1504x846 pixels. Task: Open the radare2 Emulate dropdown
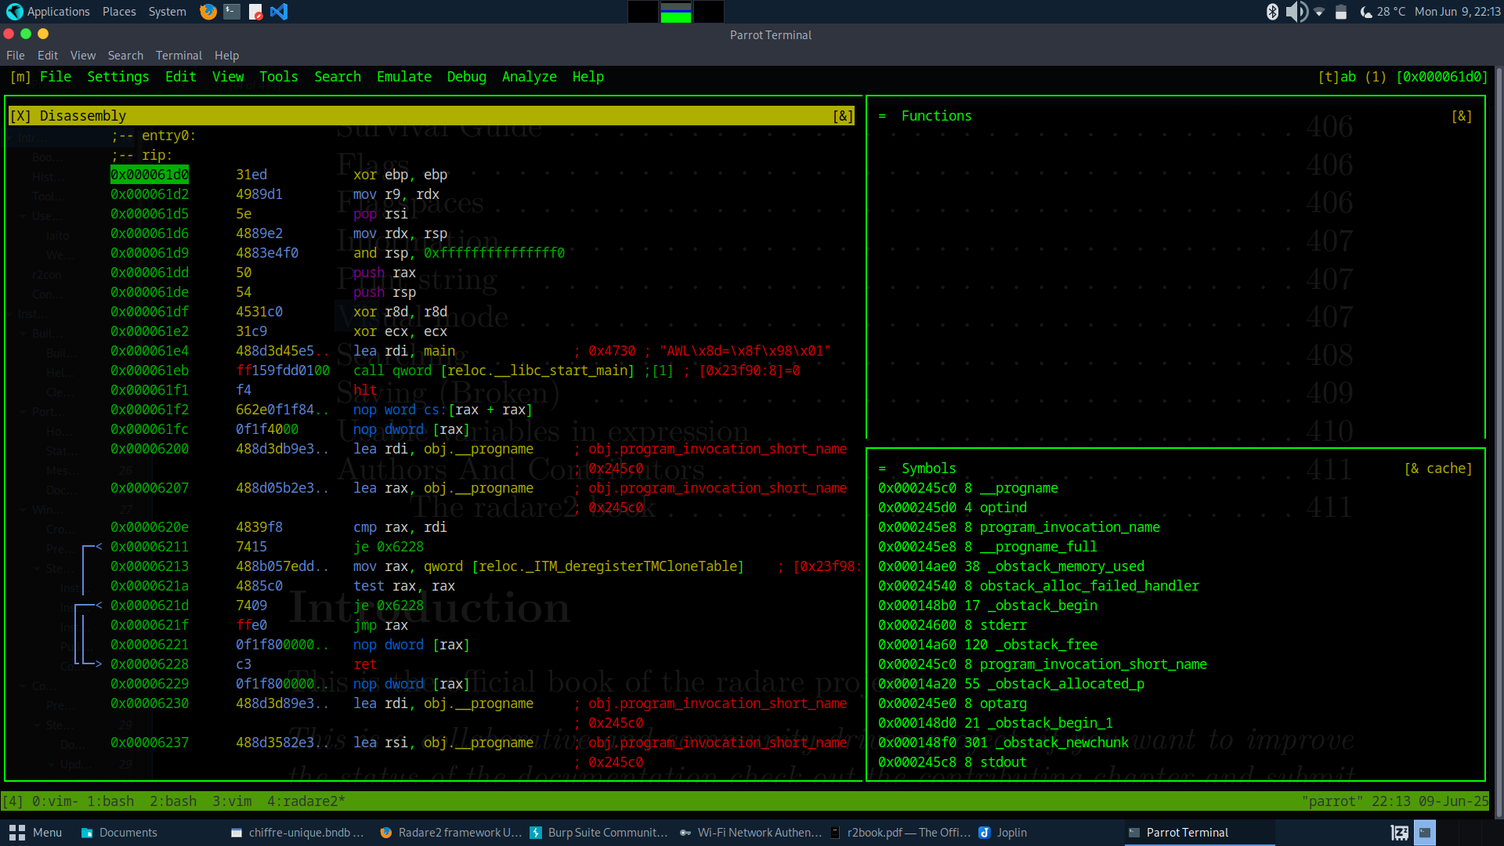[x=403, y=77]
